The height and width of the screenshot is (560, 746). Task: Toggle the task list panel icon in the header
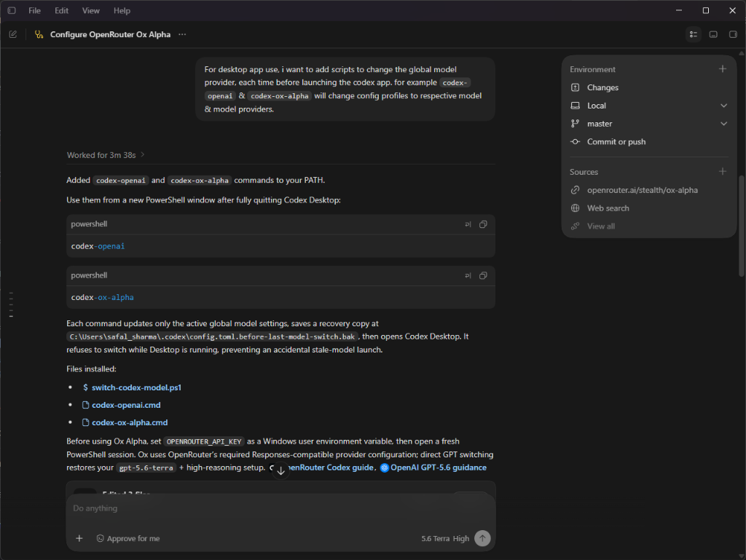[694, 34]
